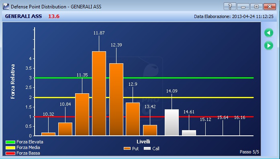Click the white Call legend swatch
Viewport: 280px width, 159px height.
click(147, 149)
